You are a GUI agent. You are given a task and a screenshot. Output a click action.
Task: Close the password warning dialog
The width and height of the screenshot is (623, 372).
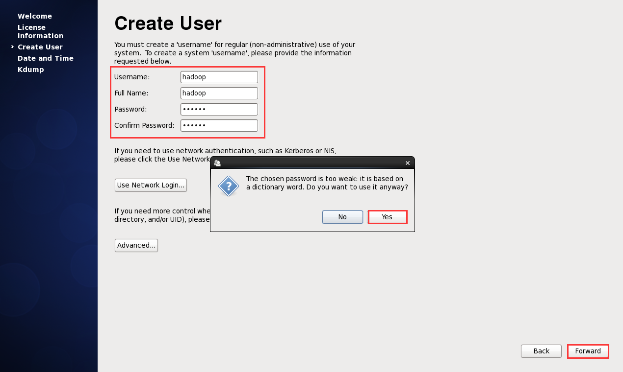(408, 163)
